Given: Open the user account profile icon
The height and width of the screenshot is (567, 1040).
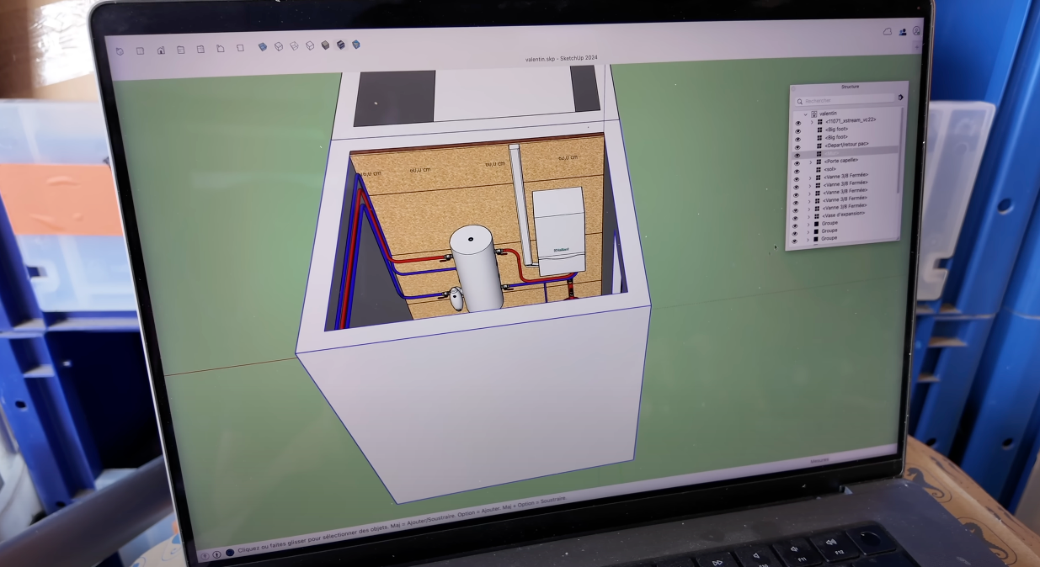Looking at the screenshot, I should 903,31.
